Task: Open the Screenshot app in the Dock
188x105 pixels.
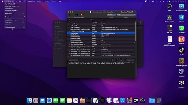Action: [x=76, y=100]
